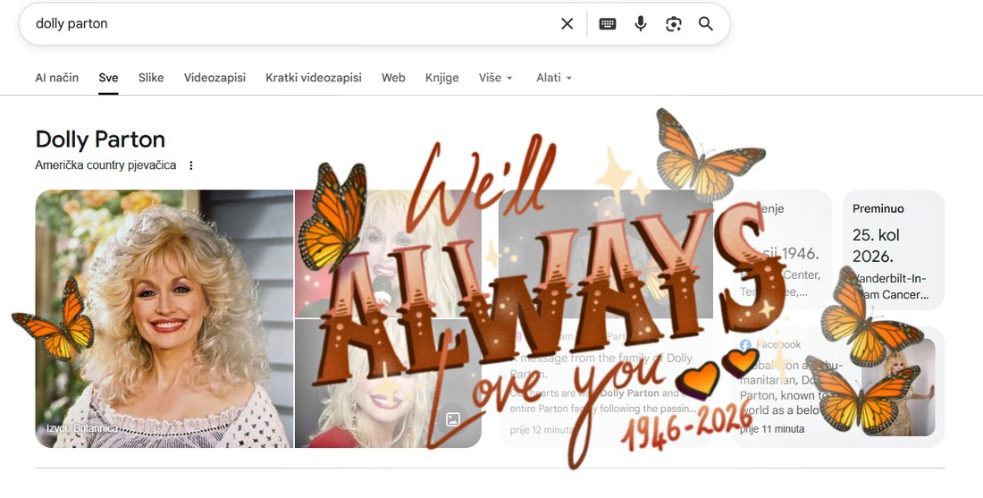
Task: Clear the search query with the X icon
Action: pyautogui.click(x=567, y=24)
